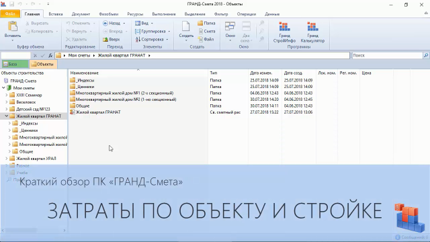Click the Два окна icon

[246, 26]
